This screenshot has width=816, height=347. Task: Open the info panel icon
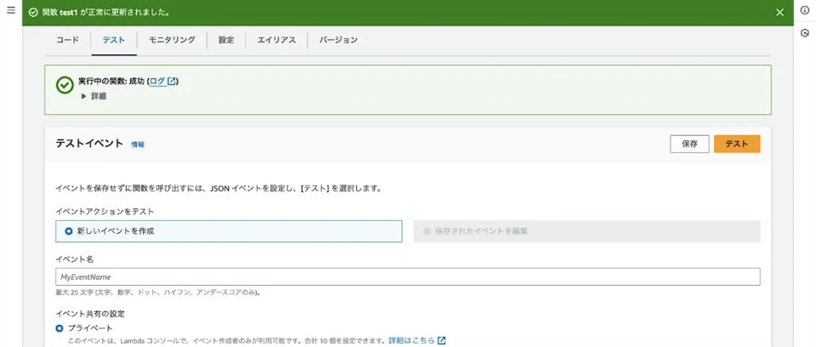point(805,11)
